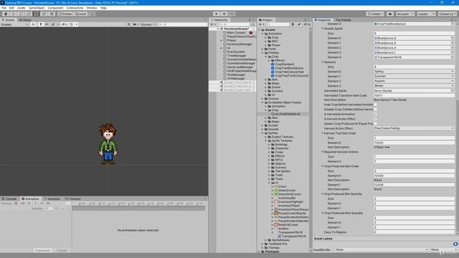The image size is (459, 258).
Task: Click the Hierarchy create plus button
Action: click(212, 24)
